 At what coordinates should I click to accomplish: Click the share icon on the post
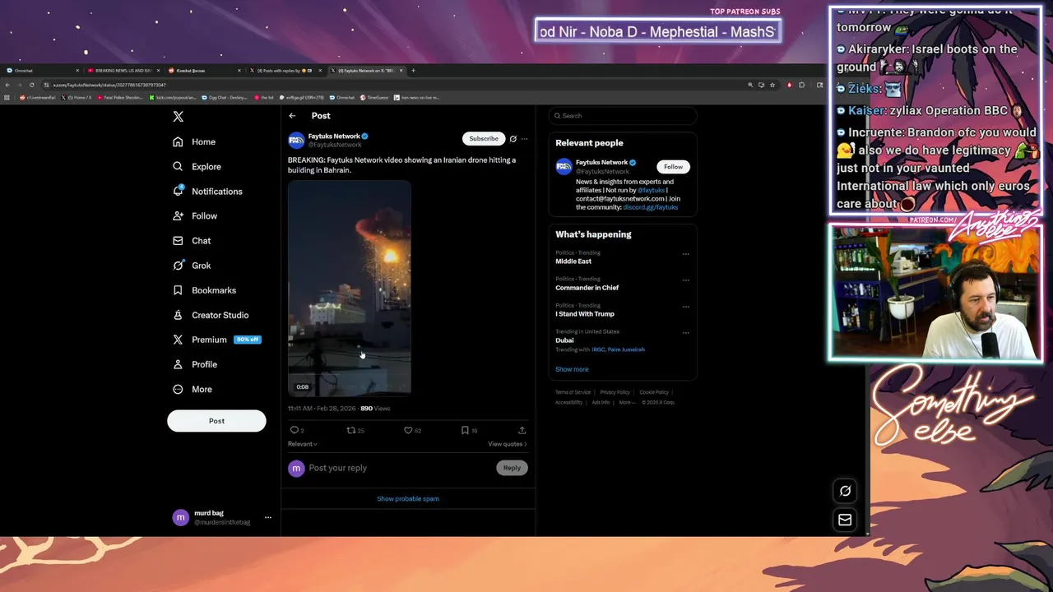click(x=522, y=430)
